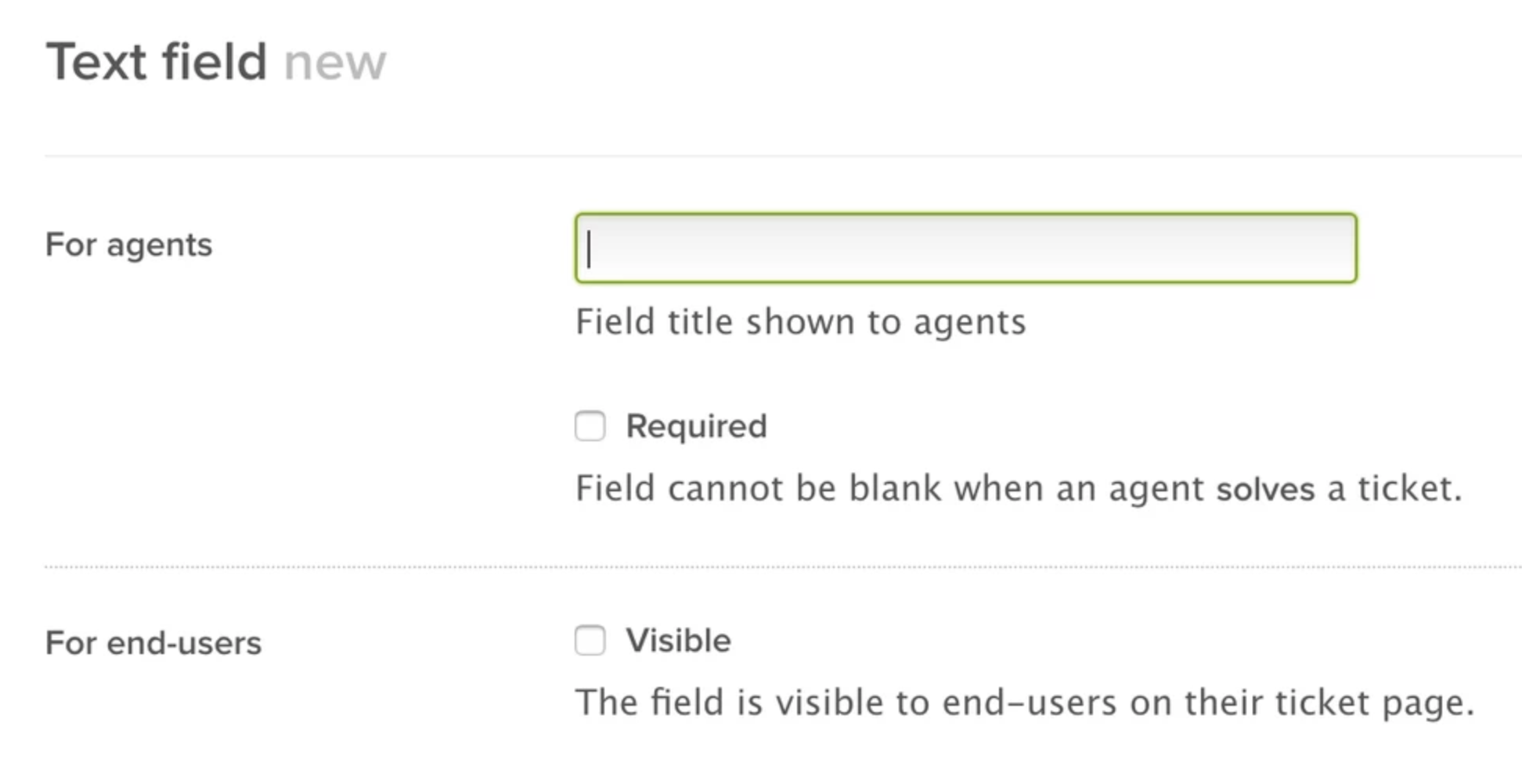This screenshot has width=1522, height=773.
Task: Click the Text field heading
Action: [x=157, y=59]
